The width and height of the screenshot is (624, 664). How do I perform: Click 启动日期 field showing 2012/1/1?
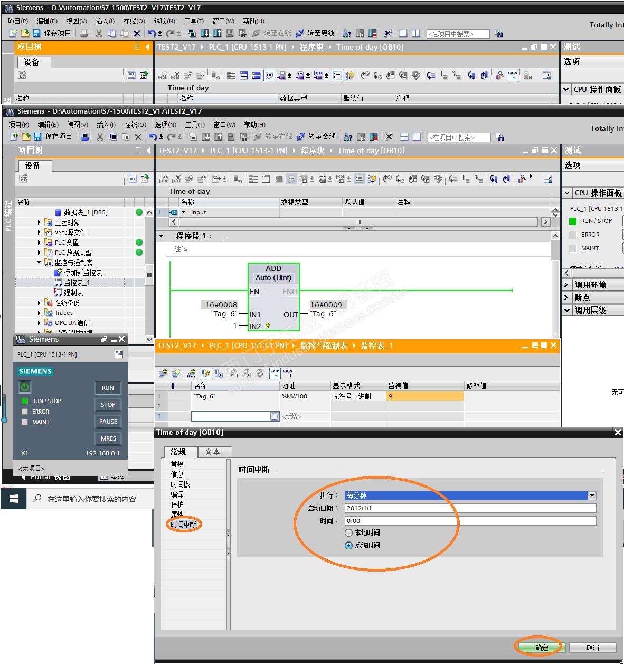point(470,508)
